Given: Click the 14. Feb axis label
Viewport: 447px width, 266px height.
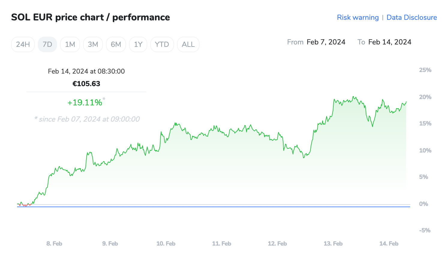Looking at the screenshot, I should click(389, 243).
